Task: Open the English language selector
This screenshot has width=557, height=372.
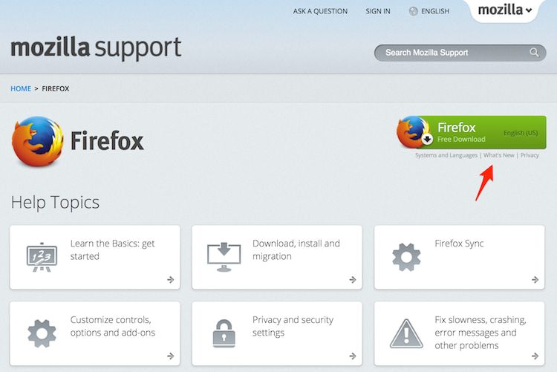Action: (435, 11)
